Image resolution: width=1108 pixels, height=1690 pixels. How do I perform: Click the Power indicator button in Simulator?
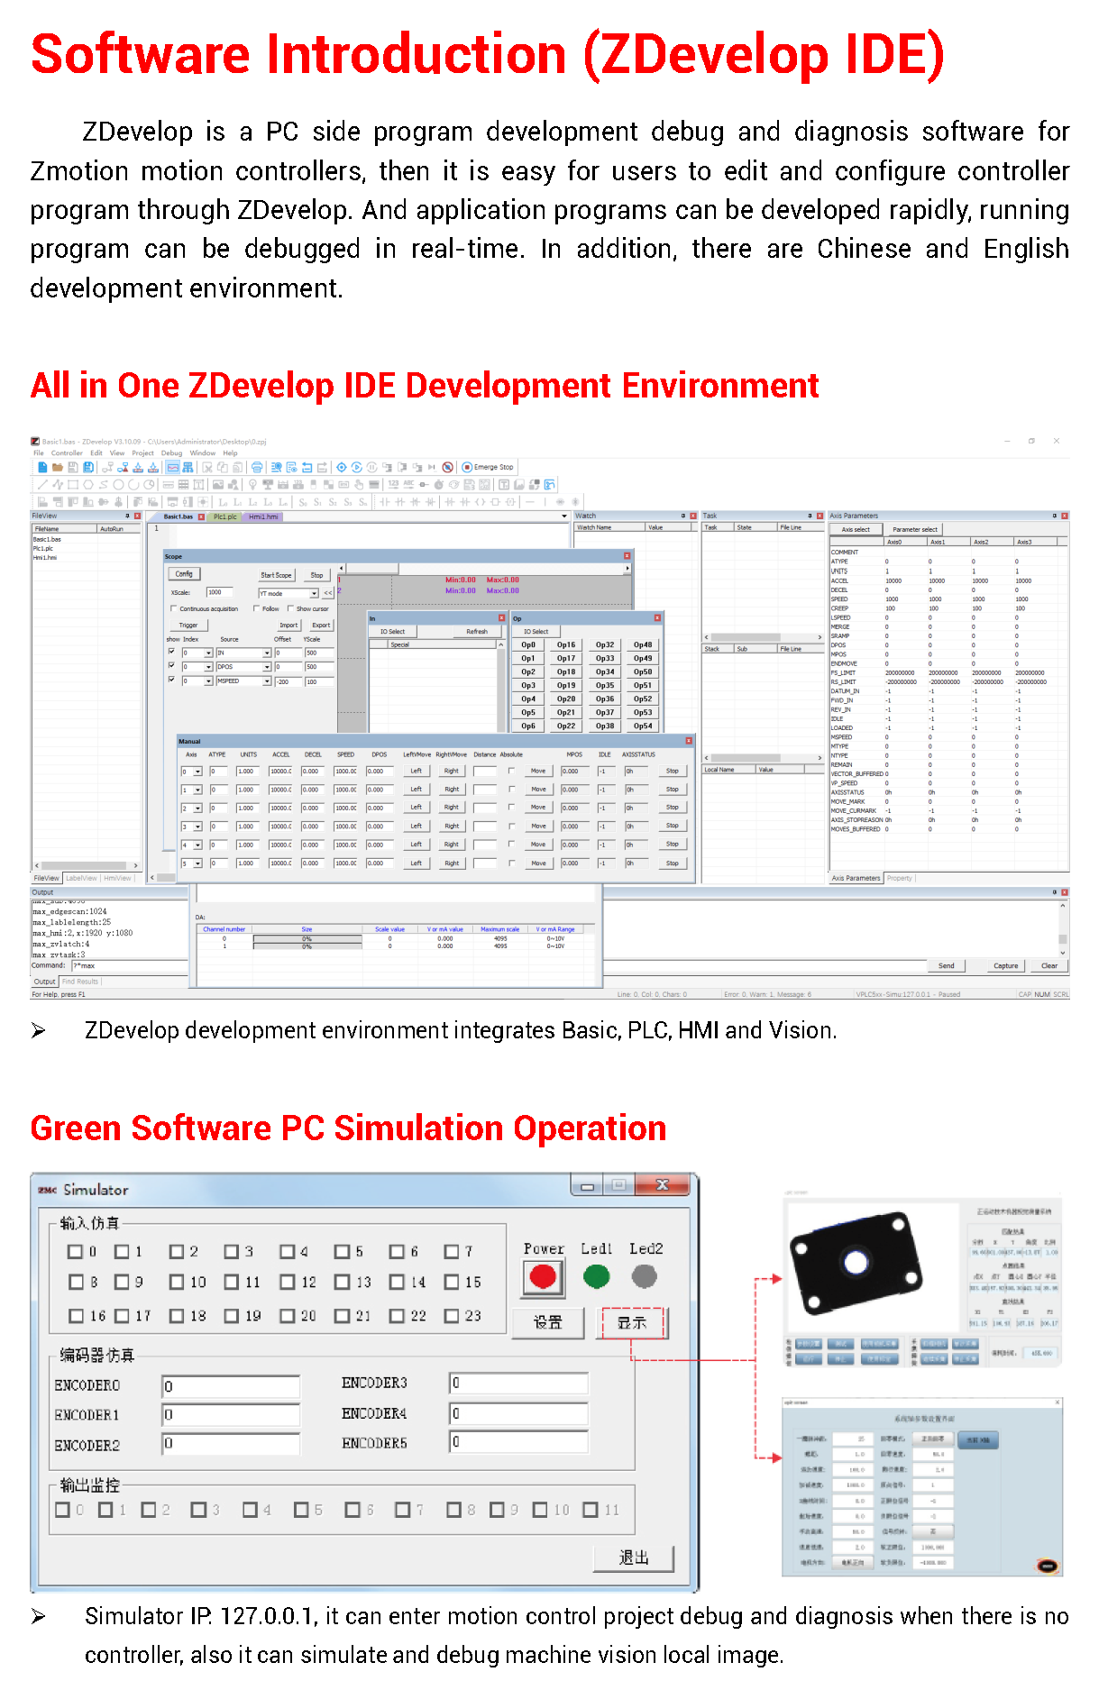[x=544, y=1277]
